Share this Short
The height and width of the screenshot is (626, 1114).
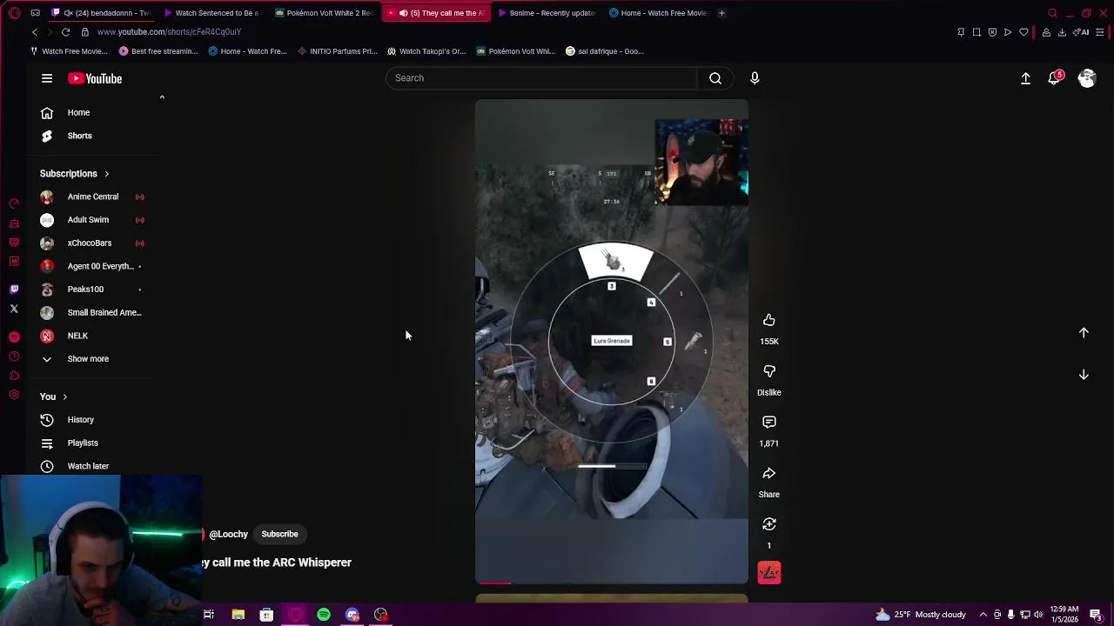(x=769, y=474)
